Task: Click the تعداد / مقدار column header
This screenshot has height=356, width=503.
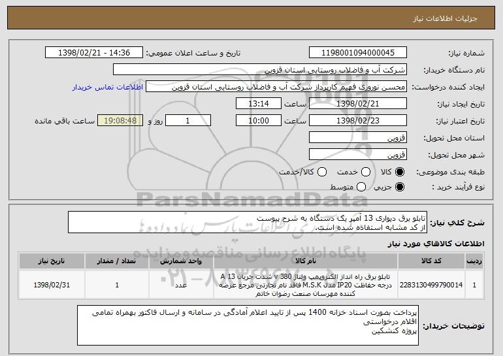Action: point(116,261)
